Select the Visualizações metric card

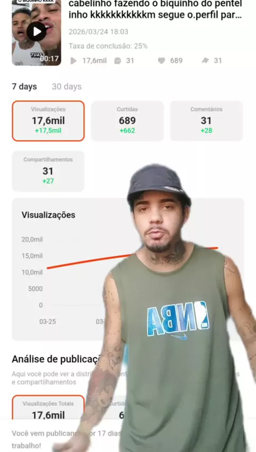[48, 121]
